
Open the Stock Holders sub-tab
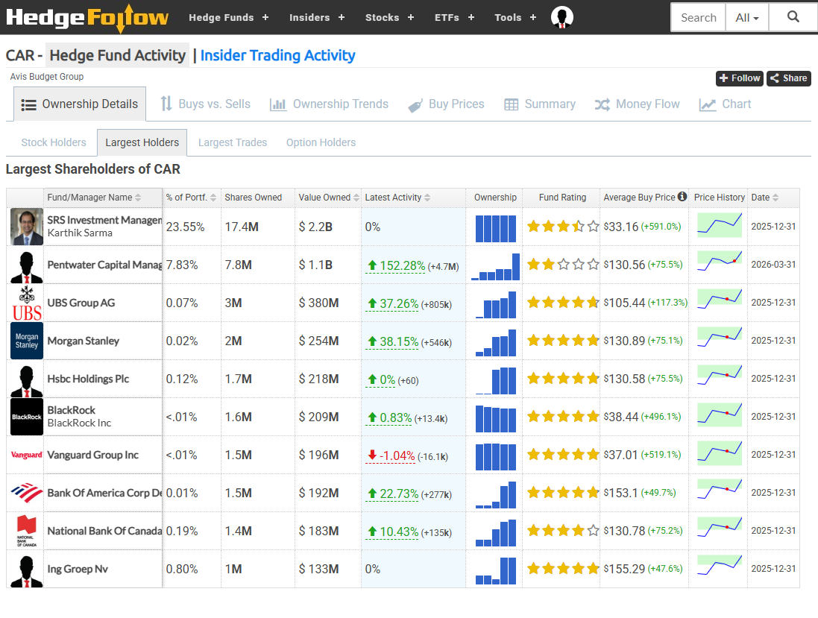tap(53, 142)
